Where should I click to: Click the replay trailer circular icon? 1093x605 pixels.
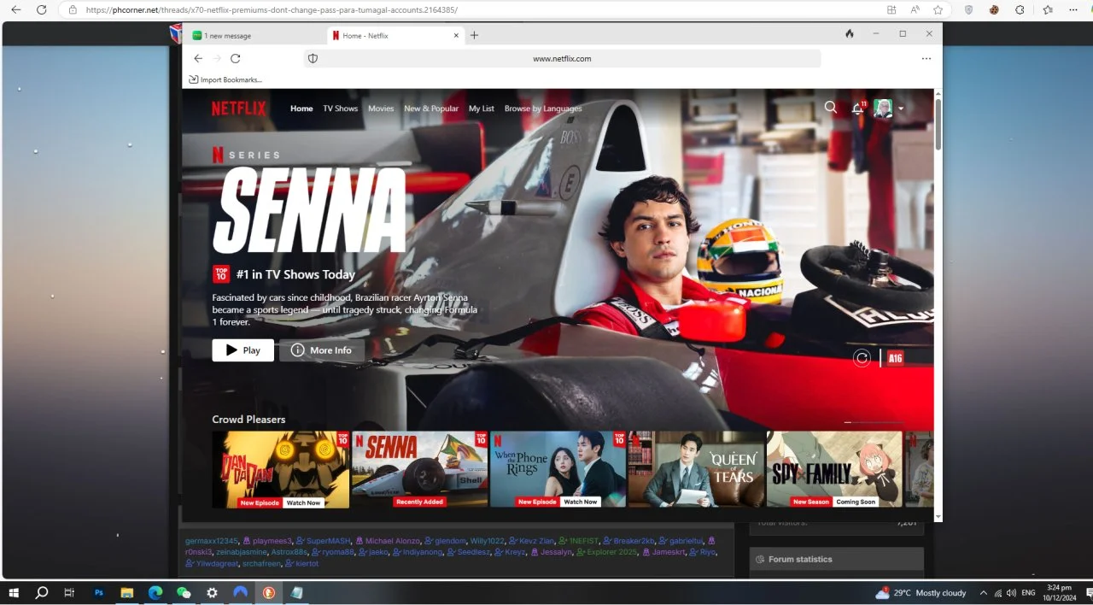(862, 358)
